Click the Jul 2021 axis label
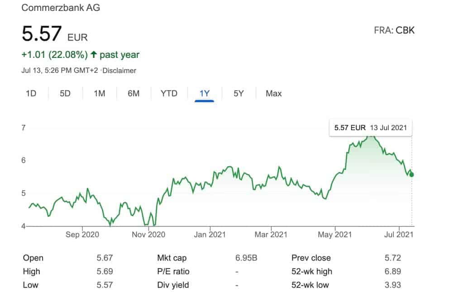This screenshot has width=449, height=292. (x=399, y=235)
